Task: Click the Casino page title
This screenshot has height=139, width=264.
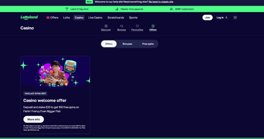Action: (x=27, y=28)
